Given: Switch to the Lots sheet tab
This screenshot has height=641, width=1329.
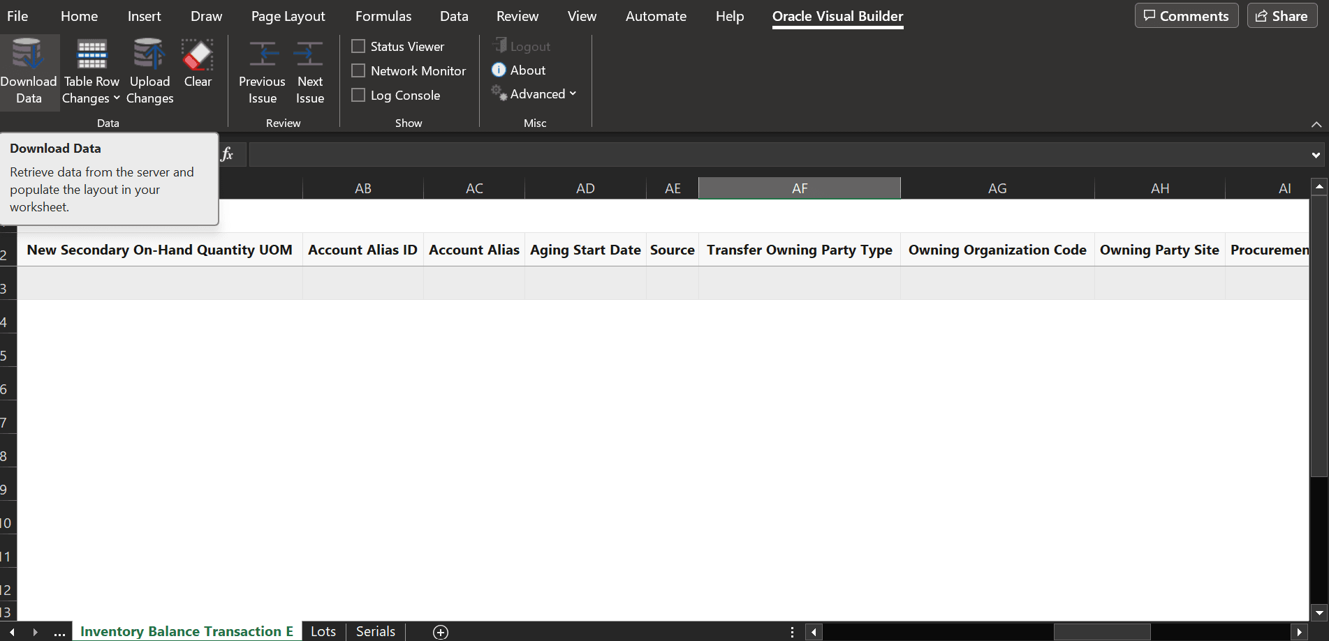Looking at the screenshot, I should (x=323, y=631).
